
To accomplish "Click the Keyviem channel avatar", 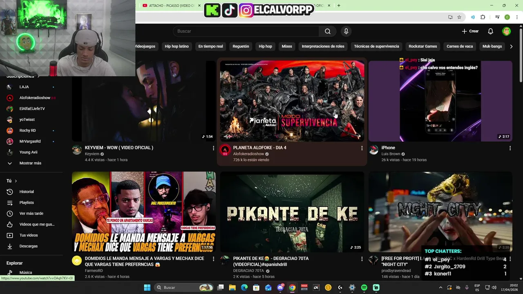I will pos(77,150).
